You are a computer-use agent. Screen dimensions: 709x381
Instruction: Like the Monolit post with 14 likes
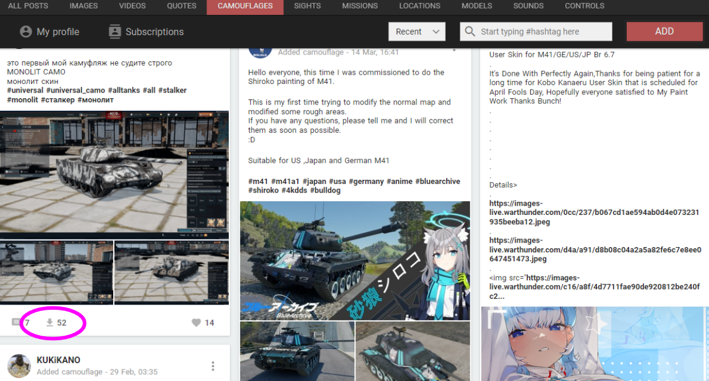coord(202,323)
